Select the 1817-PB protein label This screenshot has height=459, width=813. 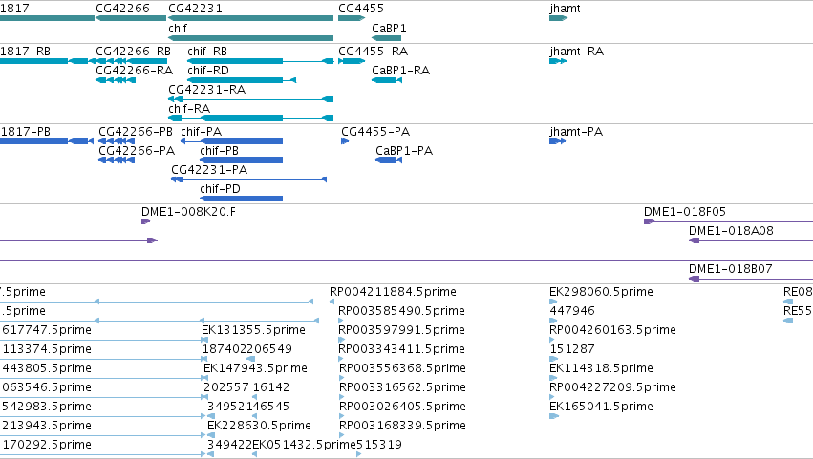(x=26, y=132)
